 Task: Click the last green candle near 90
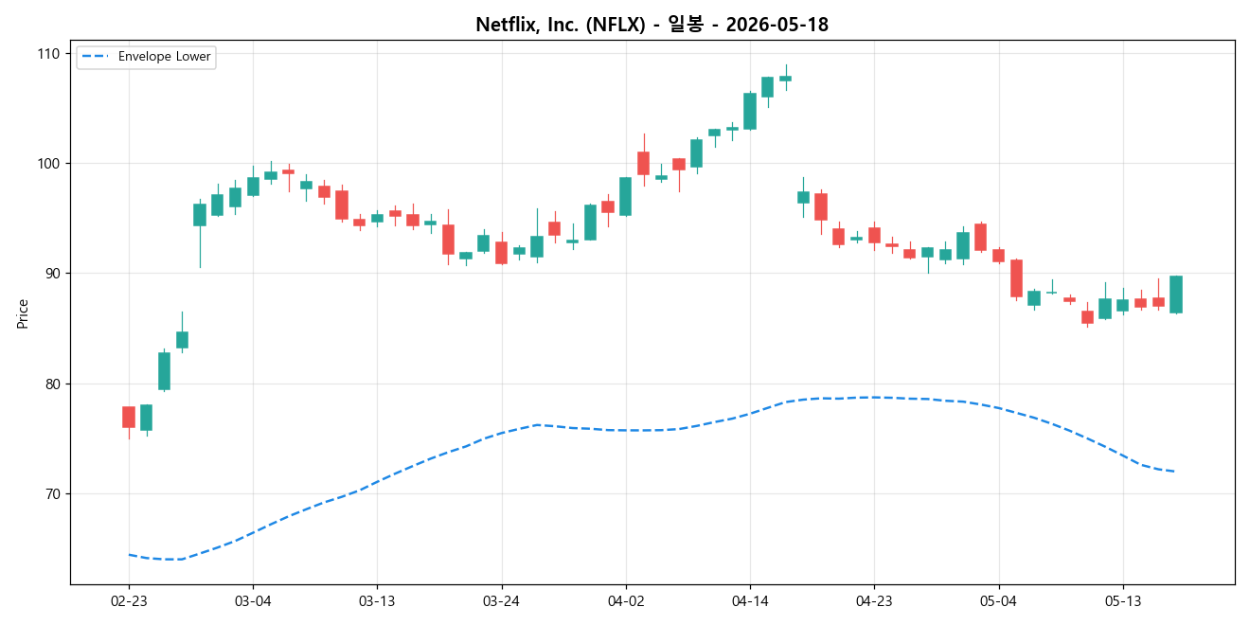[x=1176, y=295]
